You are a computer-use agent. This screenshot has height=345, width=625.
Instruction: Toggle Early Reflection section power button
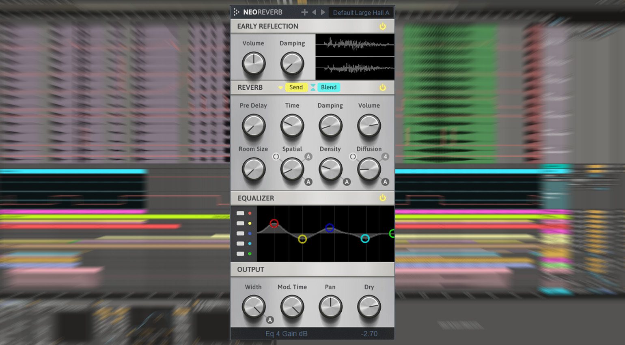382,26
